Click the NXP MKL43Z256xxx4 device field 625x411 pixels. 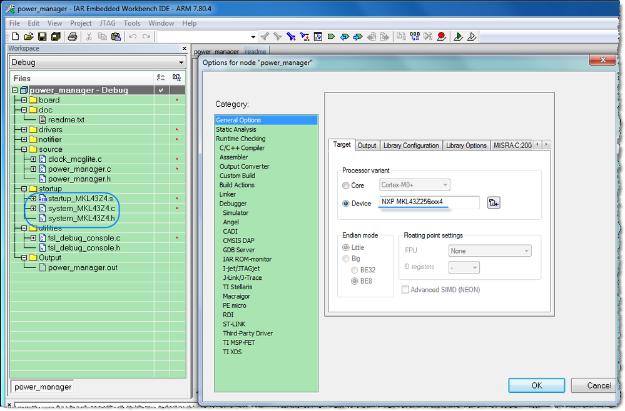click(x=429, y=202)
